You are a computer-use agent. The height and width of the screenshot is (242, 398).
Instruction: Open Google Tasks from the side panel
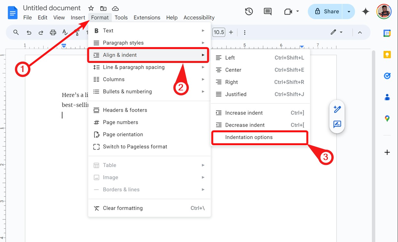[x=387, y=76]
